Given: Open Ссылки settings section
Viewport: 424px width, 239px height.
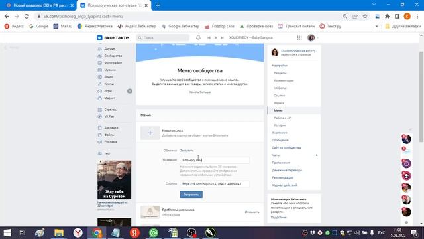Looking at the screenshot, I should pyautogui.click(x=279, y=96).
